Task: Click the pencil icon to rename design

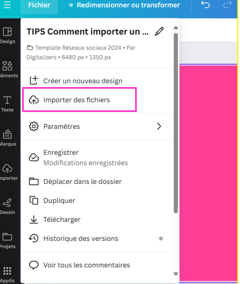Action: coord(159,31)
